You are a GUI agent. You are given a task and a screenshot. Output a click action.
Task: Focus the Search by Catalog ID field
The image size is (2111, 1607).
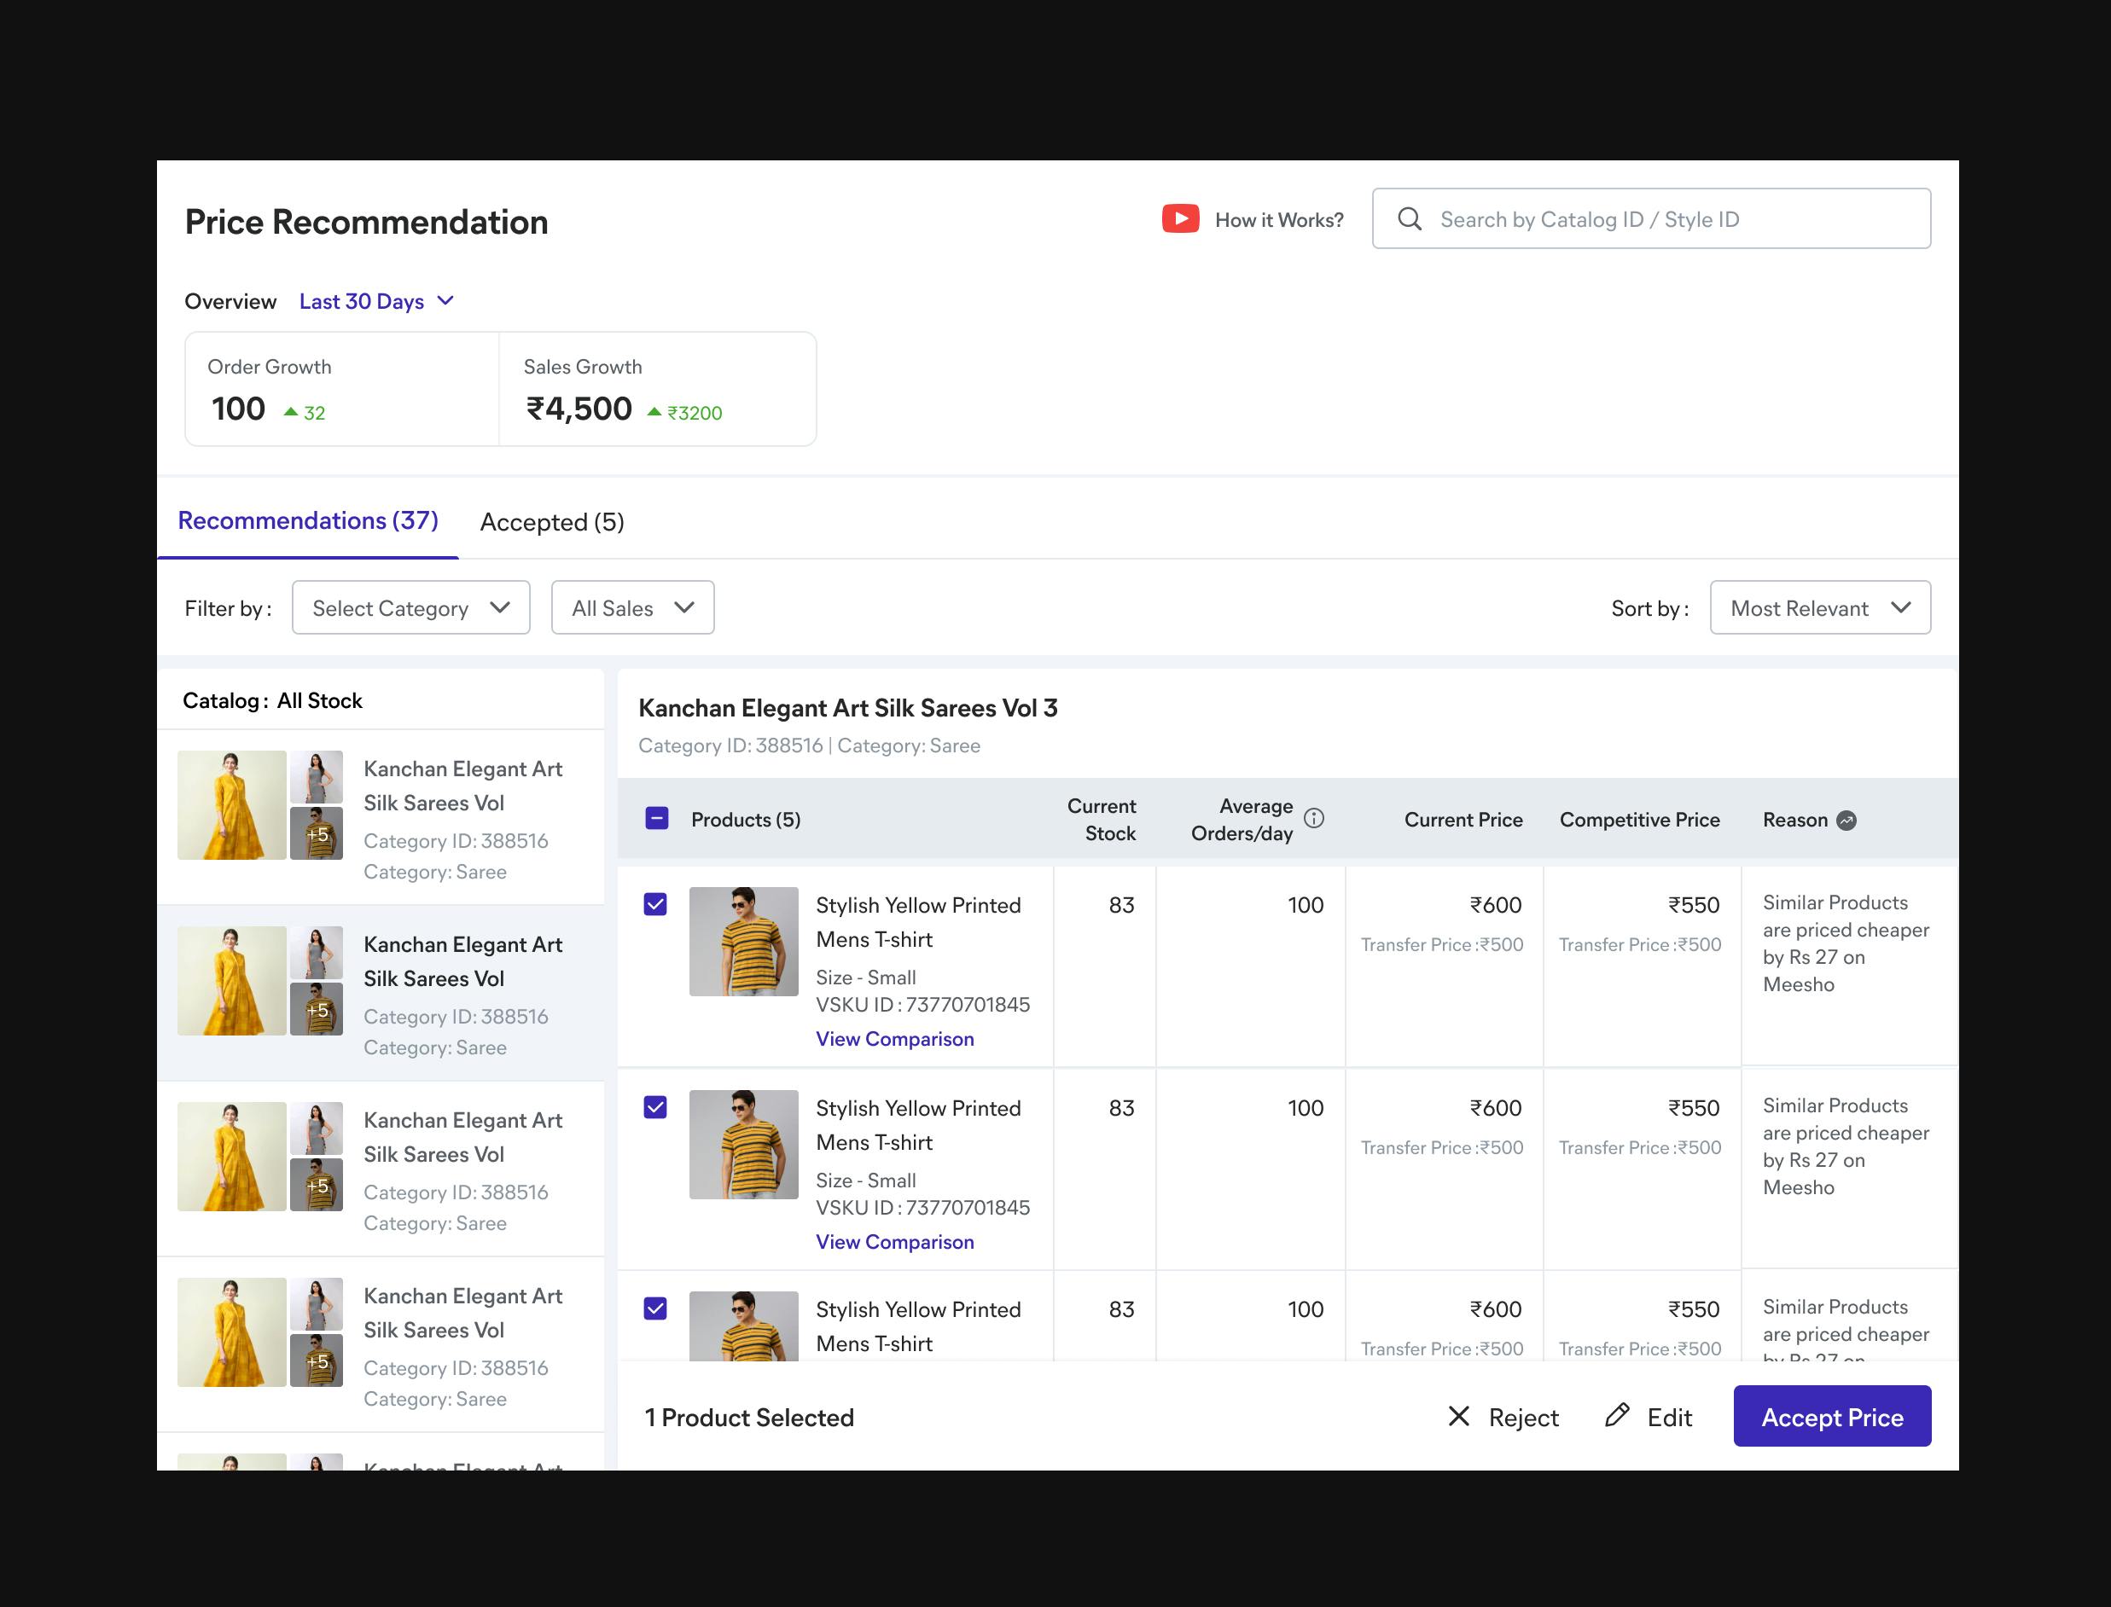(x=1651, y=219)
